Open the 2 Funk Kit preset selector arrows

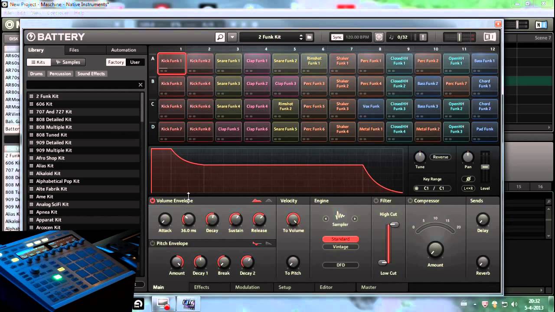[x=301, y=37]
